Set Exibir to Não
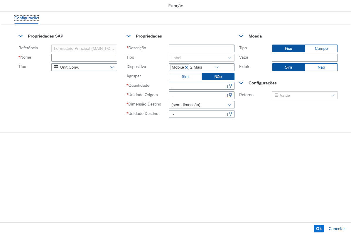Screen dimensions: 351x233 click(x=321, y=67)
